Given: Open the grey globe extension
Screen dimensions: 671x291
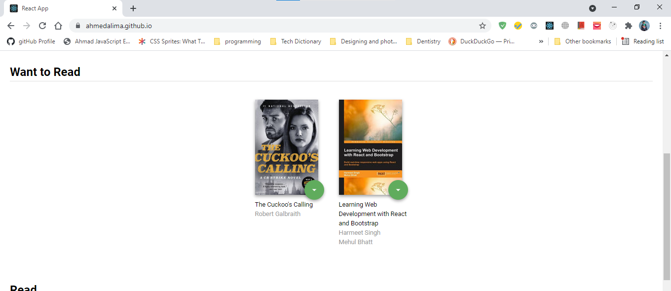Looking at the screenshot, I should point(565,26).
